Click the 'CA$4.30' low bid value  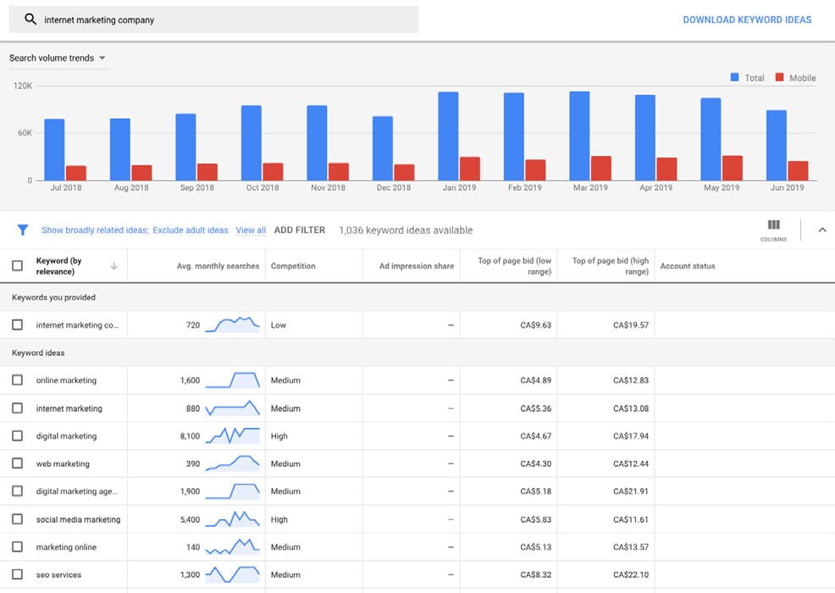pos(536,463)
